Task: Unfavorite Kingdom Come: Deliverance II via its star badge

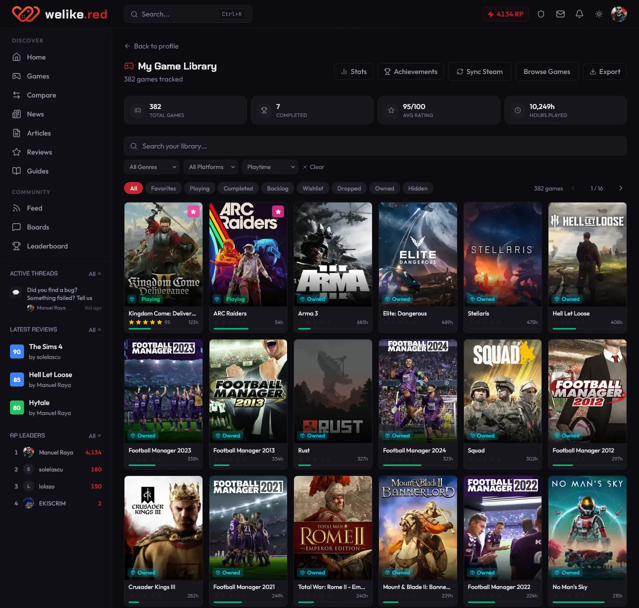Action: point(193,211)
